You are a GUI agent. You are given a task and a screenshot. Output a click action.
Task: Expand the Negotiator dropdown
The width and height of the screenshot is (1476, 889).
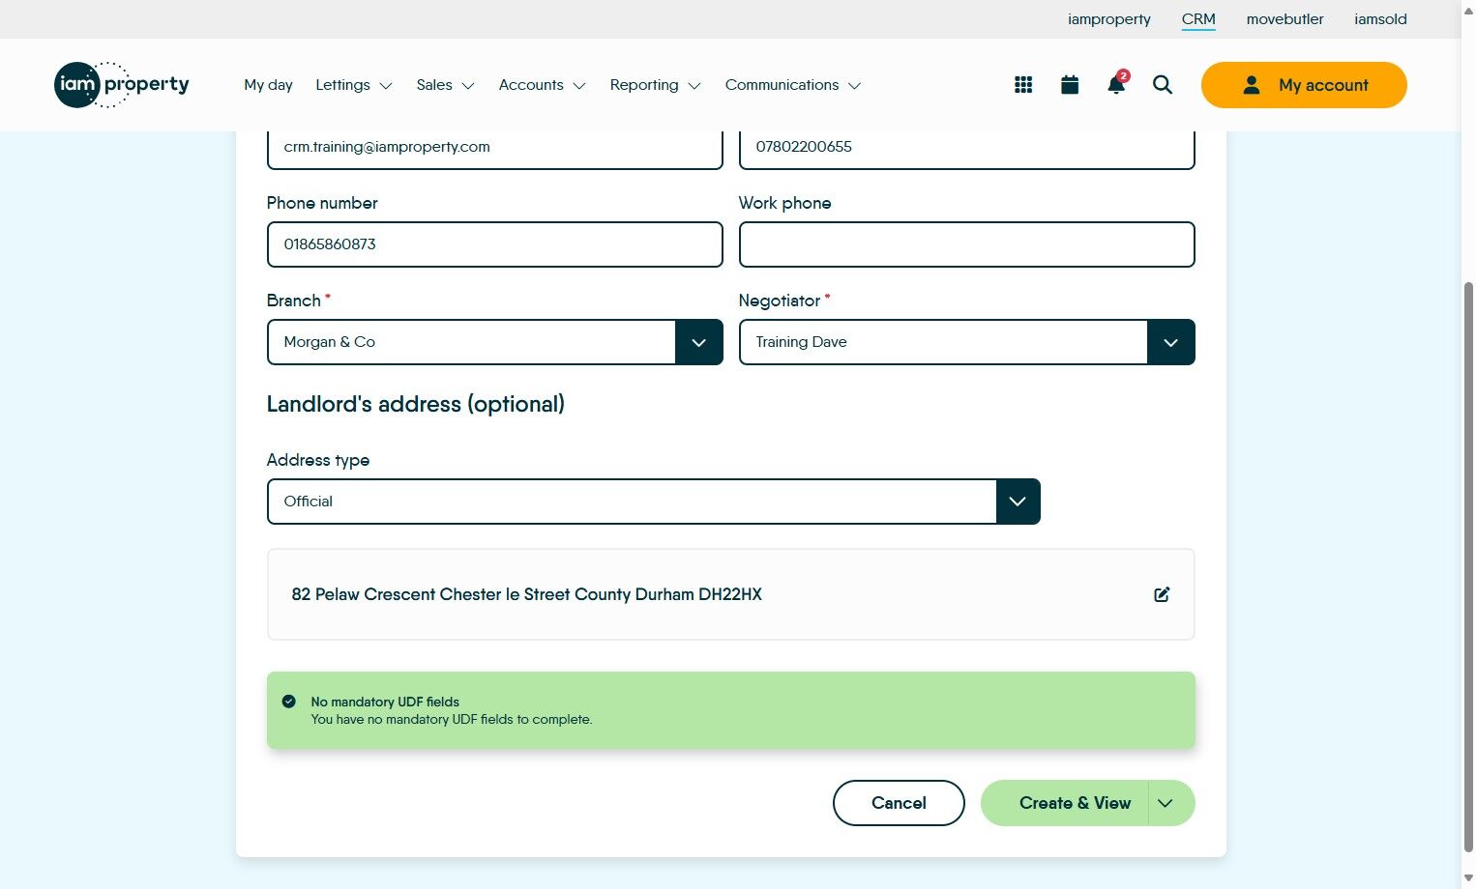pos(1171,342)
